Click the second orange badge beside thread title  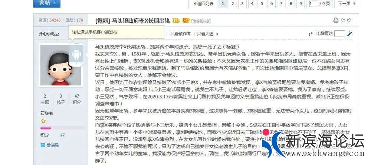186,20
